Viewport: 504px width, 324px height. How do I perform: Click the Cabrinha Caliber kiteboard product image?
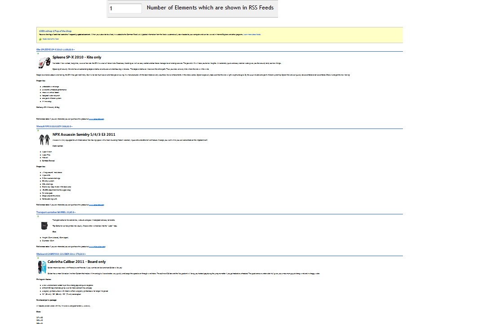pos(42,267)
